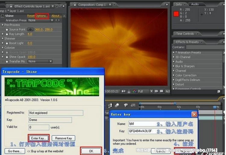
Task: Expand the 3D Channel effects category
Action: pyautogui.click(x=174, y=57)
